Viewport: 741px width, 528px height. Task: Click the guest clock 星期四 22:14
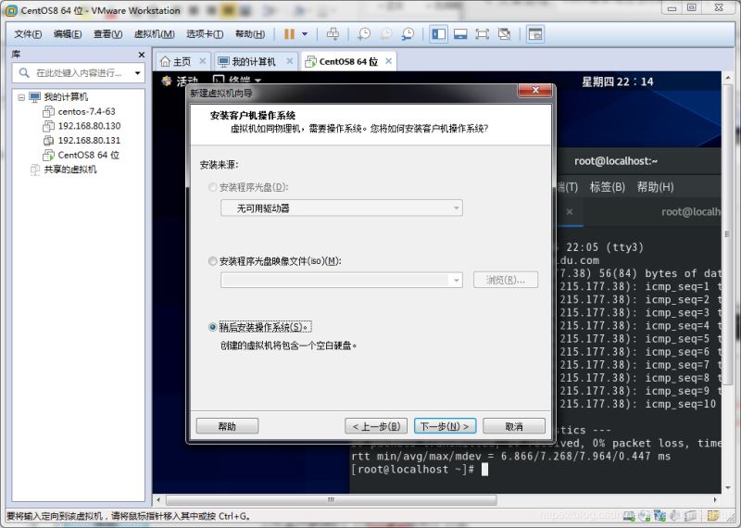click(617, 82)
